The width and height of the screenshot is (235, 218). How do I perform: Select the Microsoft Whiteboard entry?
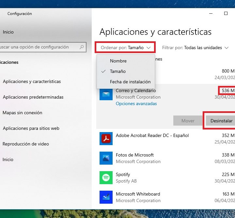(x=138, y=194)
